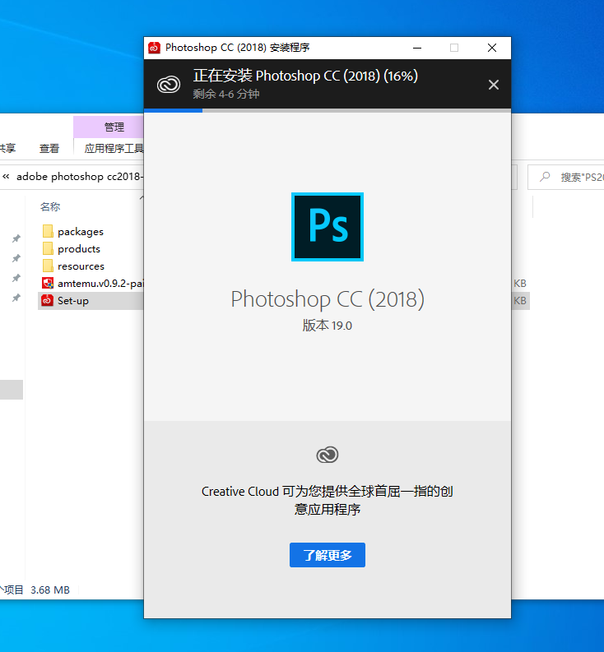This screenshot has height=652, width=604.
Task: Click the pin icon beside Set-up row
Action: tap(16, 298)
